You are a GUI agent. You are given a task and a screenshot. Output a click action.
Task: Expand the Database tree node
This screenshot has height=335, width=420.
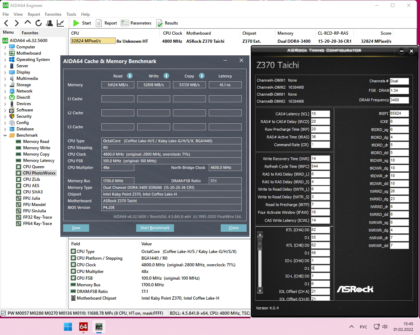5,129
